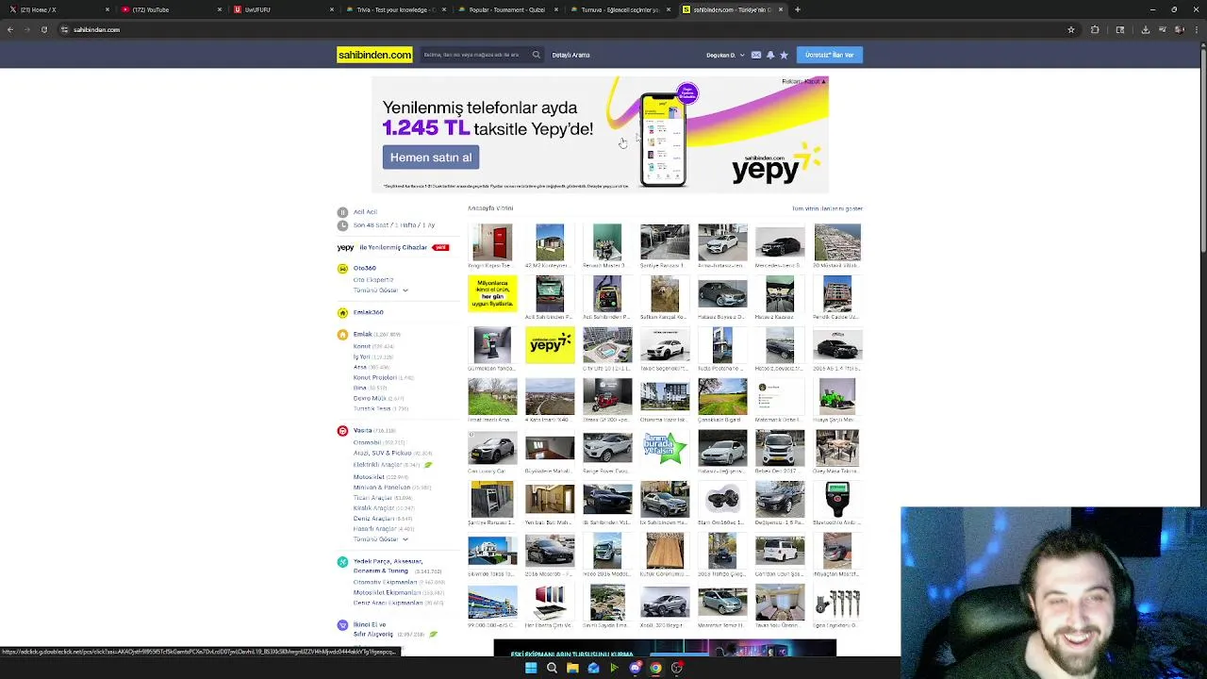Close the sahibinden.com browser tab
The image size is (1207, 679).
pyautogui.click(x=780, y=9)
